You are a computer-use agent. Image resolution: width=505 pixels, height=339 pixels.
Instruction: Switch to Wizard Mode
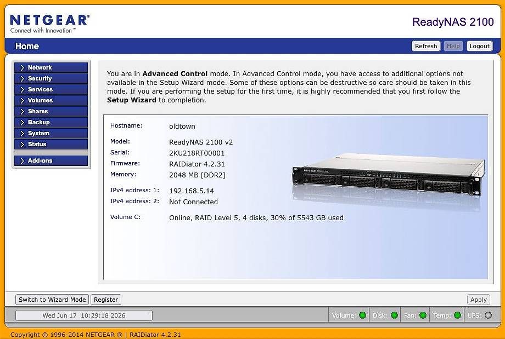point(52,300)
